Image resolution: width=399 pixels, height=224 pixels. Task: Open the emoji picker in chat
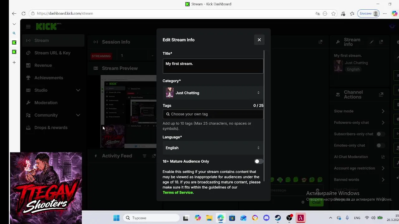317,190
